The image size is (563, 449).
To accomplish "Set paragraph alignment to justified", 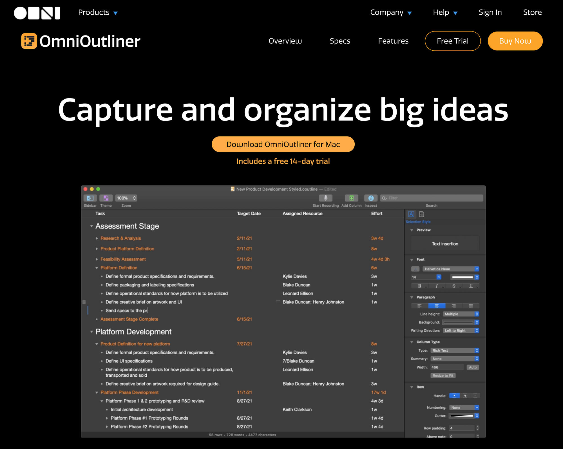I will point(471,306).
